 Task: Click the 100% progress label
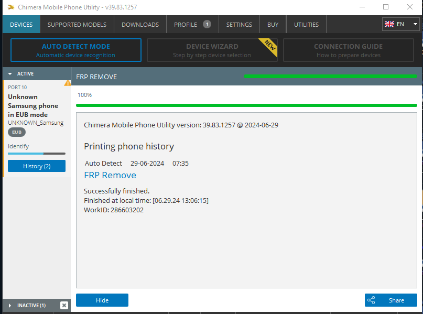(84, 95)
